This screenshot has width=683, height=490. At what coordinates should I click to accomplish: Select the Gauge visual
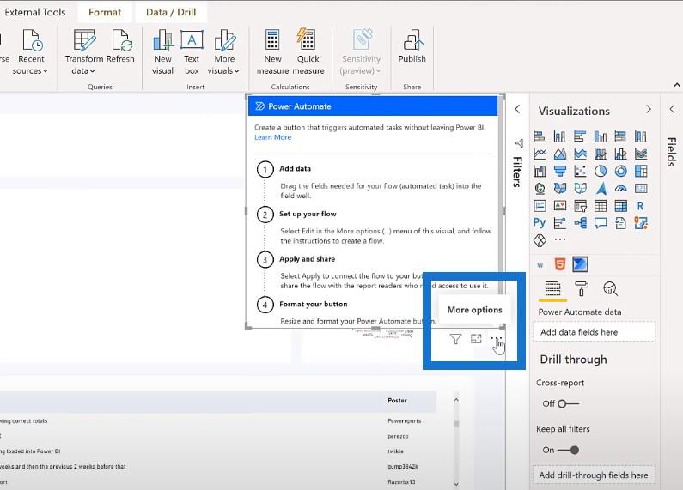(x=620, y=189)
